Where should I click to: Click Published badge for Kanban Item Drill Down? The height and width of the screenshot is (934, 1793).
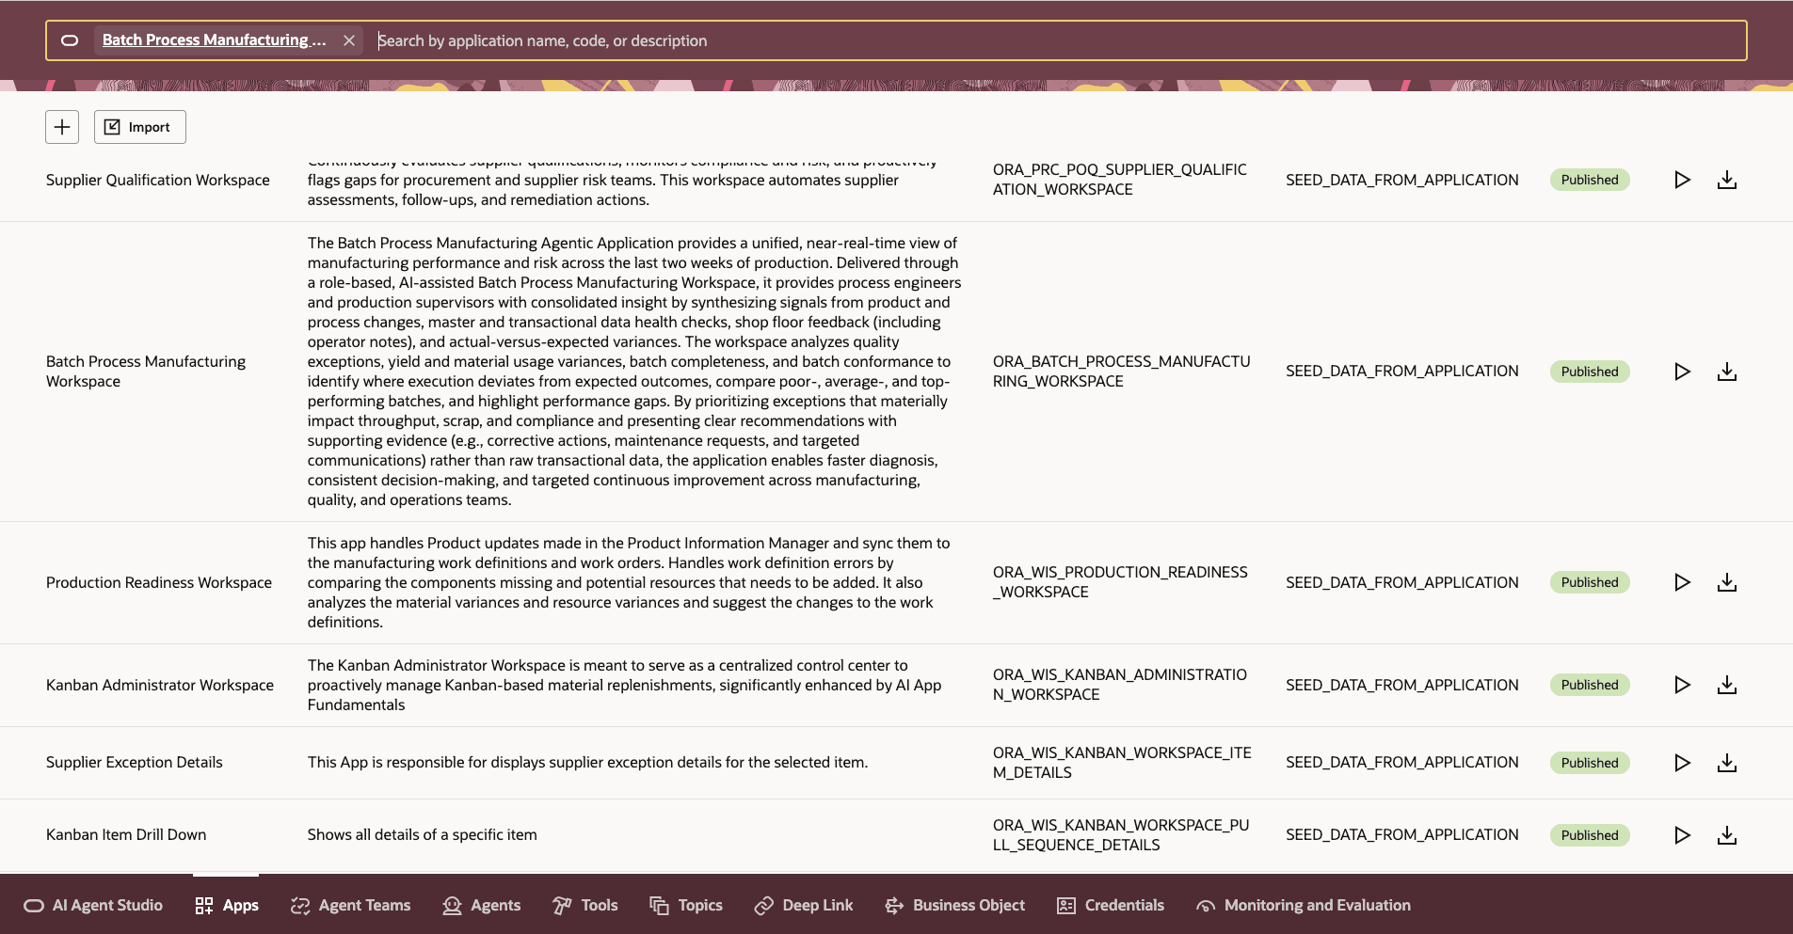(1590, 835)
